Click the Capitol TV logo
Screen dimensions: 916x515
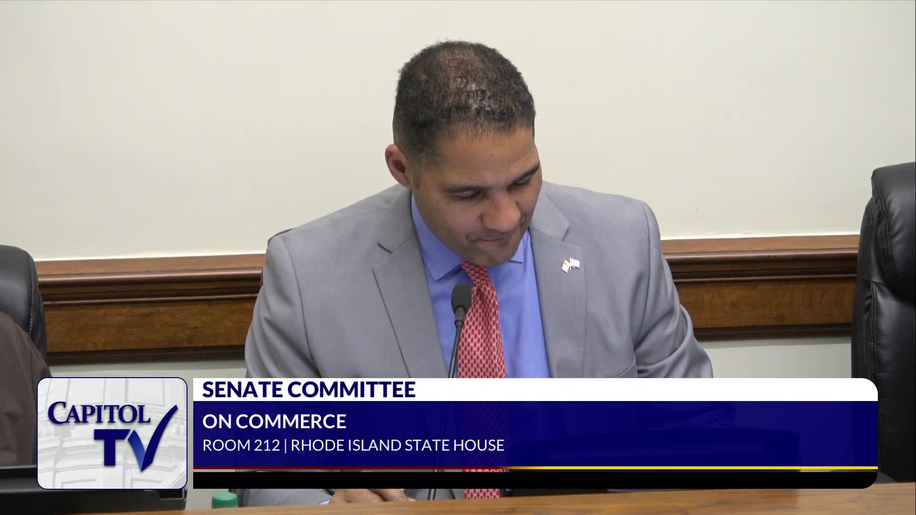click(112, 433)
